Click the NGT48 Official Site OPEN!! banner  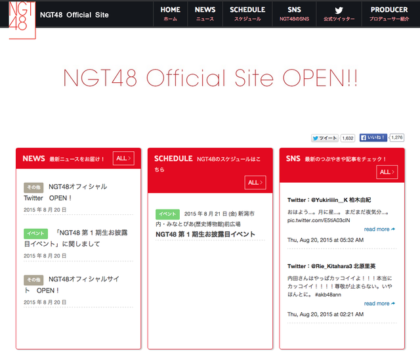click(x=211, y=78)
